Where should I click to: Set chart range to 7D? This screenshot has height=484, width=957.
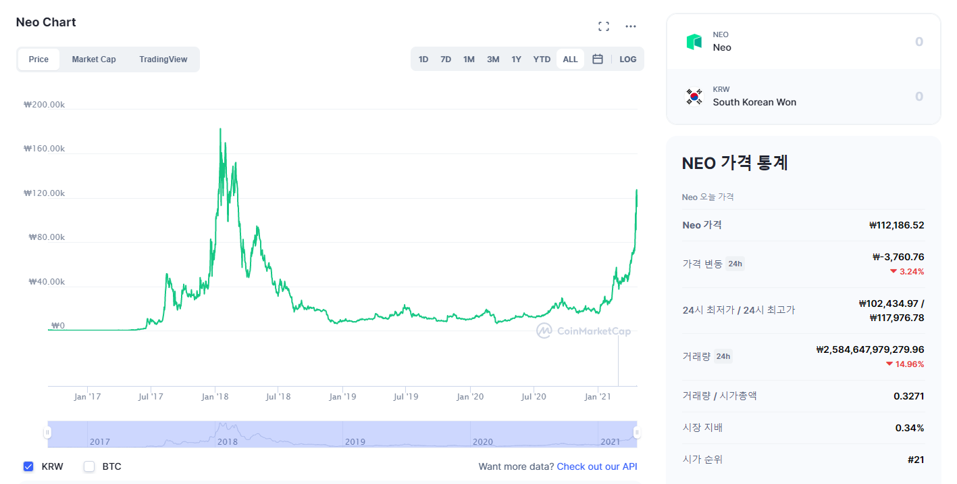pos(446,59)
